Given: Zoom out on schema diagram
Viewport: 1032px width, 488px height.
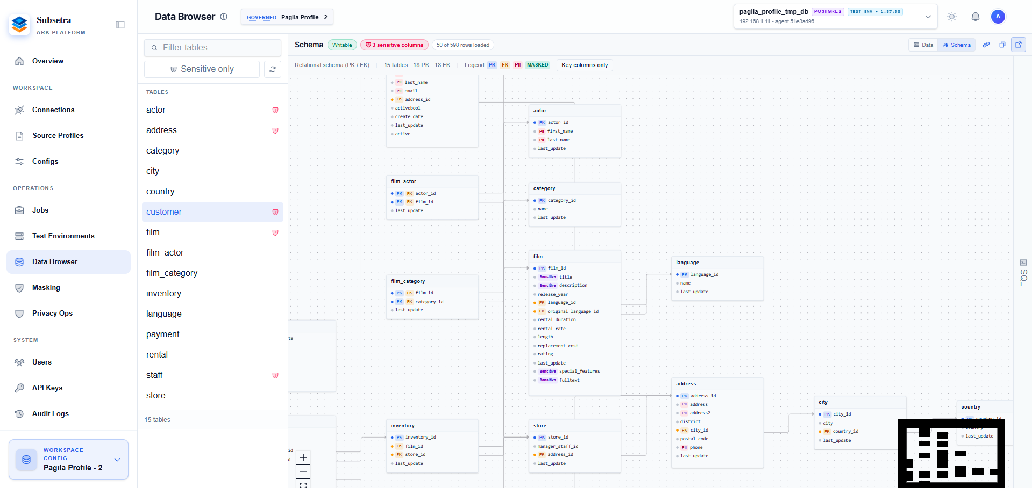Looking at the screenshot, I should coord(303,471).
